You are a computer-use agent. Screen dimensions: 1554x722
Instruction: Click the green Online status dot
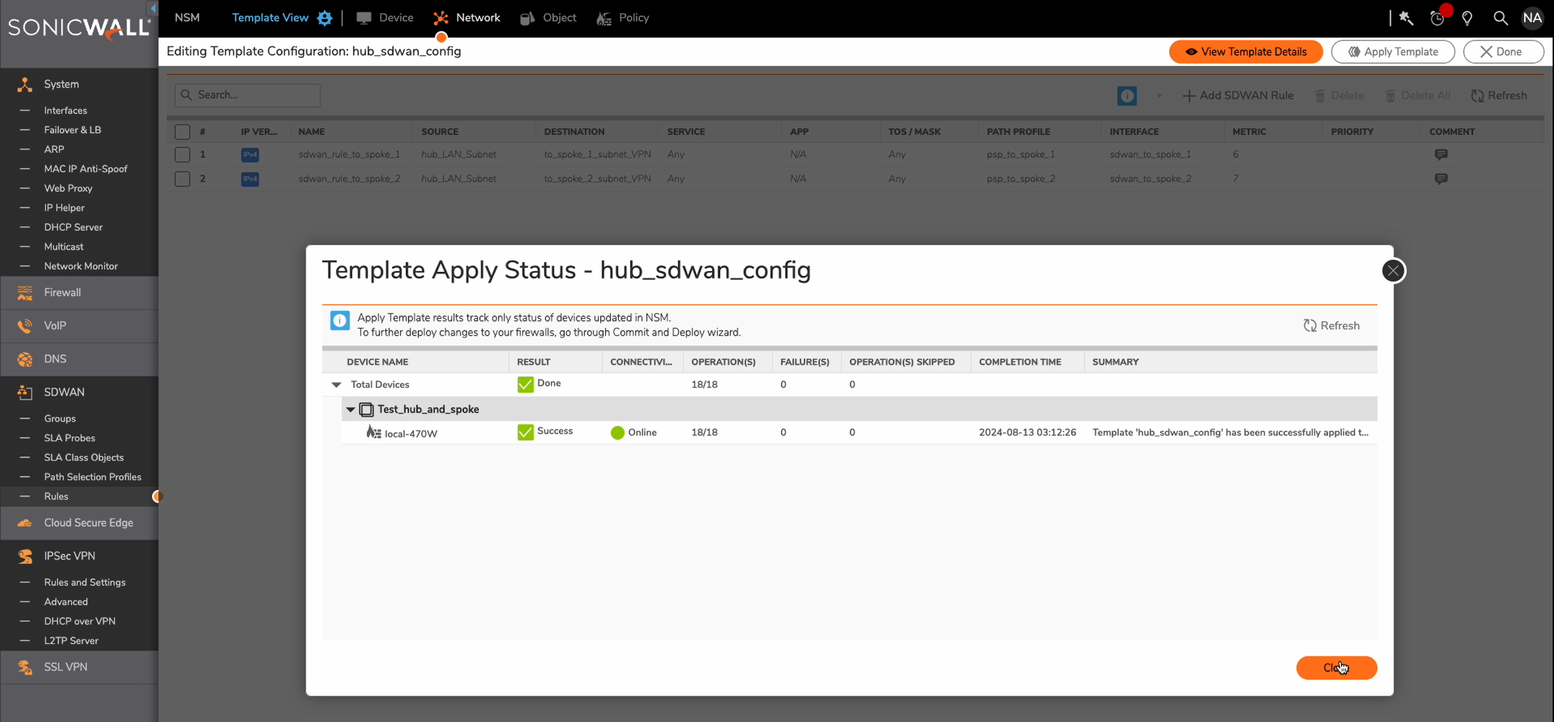(617, 433)
